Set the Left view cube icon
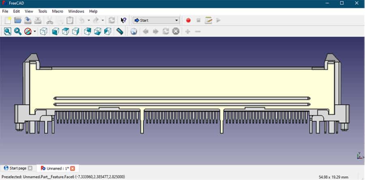The image size is (365, 180). pos(107,32)
